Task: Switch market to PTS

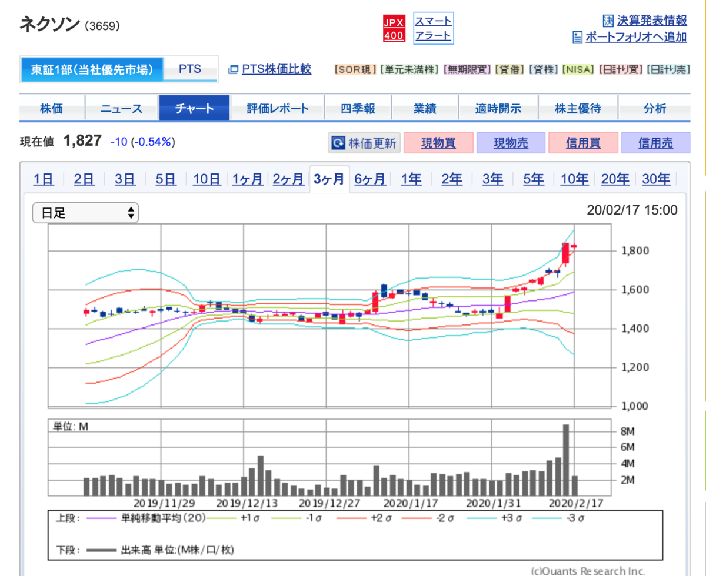Action: (x=190, y=69)
